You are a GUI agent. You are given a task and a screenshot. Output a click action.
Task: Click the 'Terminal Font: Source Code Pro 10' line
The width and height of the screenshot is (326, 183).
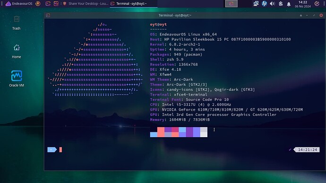tap(189, 99)
